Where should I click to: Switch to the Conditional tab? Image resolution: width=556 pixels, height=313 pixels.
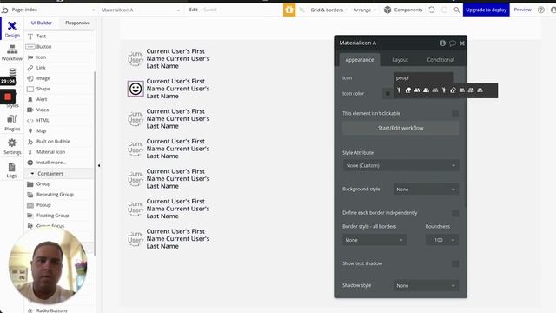coord(440,60)
